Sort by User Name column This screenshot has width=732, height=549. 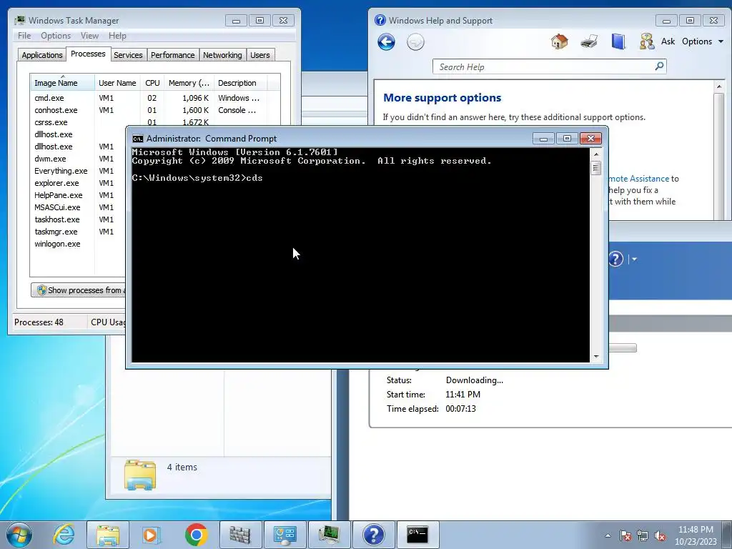tap(117, 83)
